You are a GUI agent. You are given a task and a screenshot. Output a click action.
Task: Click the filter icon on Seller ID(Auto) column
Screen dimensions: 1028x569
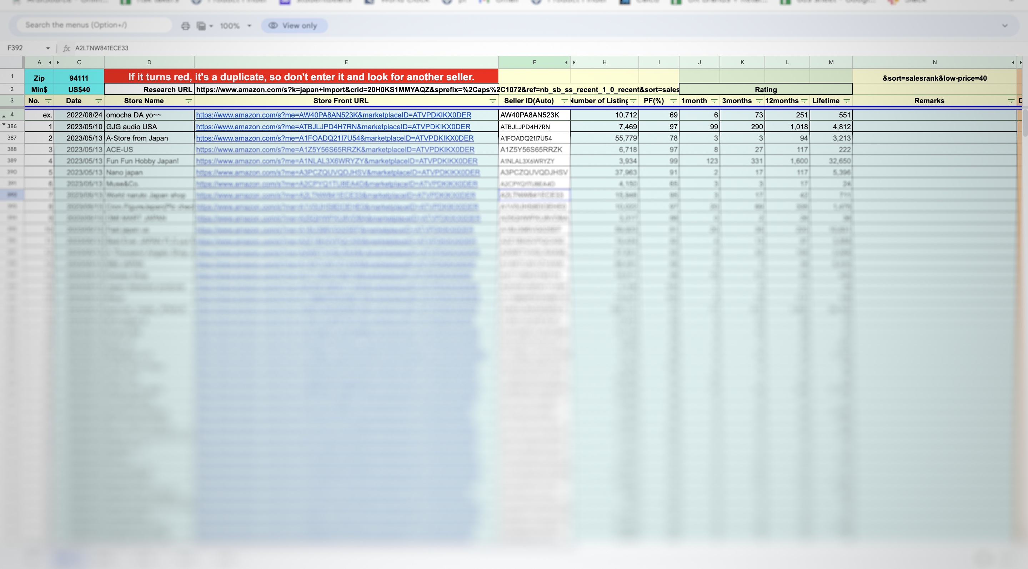(x=564, y=101)
